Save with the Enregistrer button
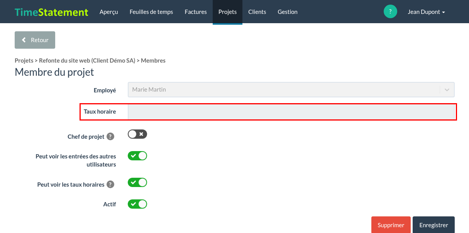Screen dimensions: 469x233 click(x=433, y=225)
